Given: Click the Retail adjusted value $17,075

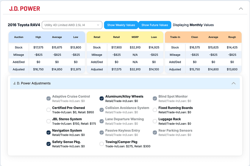Looking at the screenshot, I should [x=116, y=69].
